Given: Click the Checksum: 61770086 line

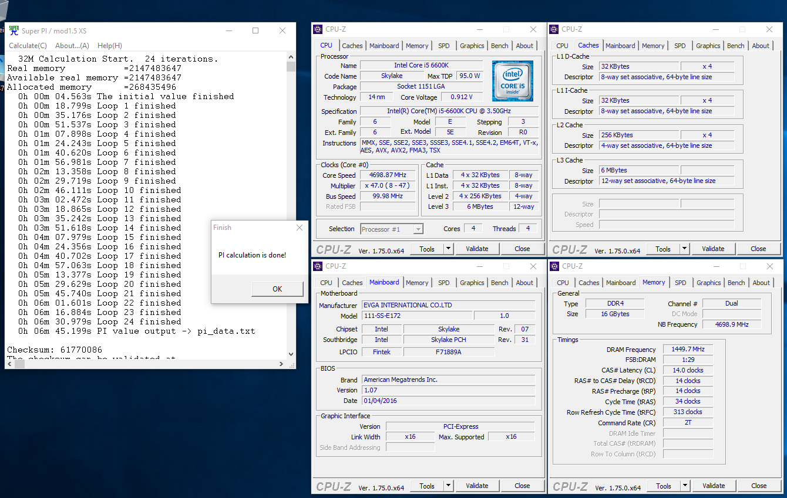Looking at the screenshot, I should 55,350.
